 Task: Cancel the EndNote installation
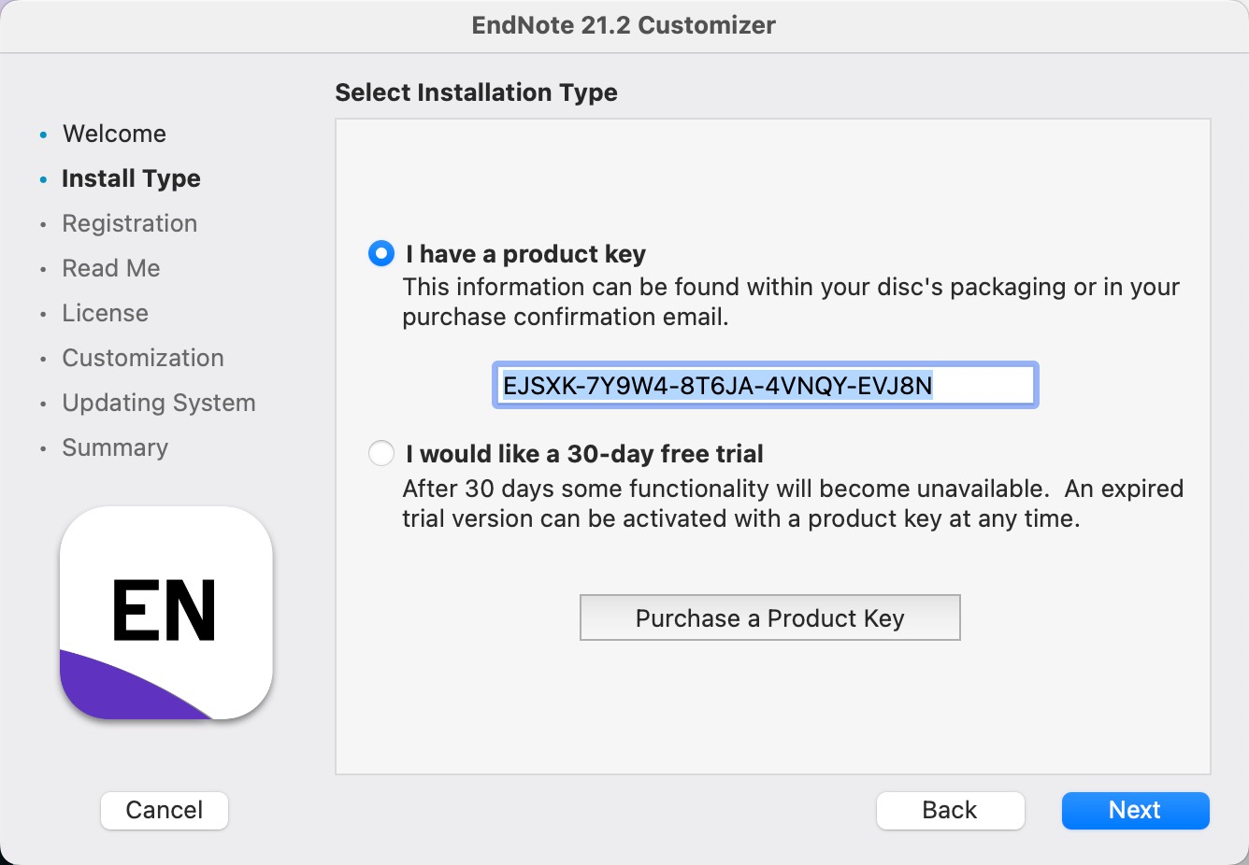click(x=165, y=810)
